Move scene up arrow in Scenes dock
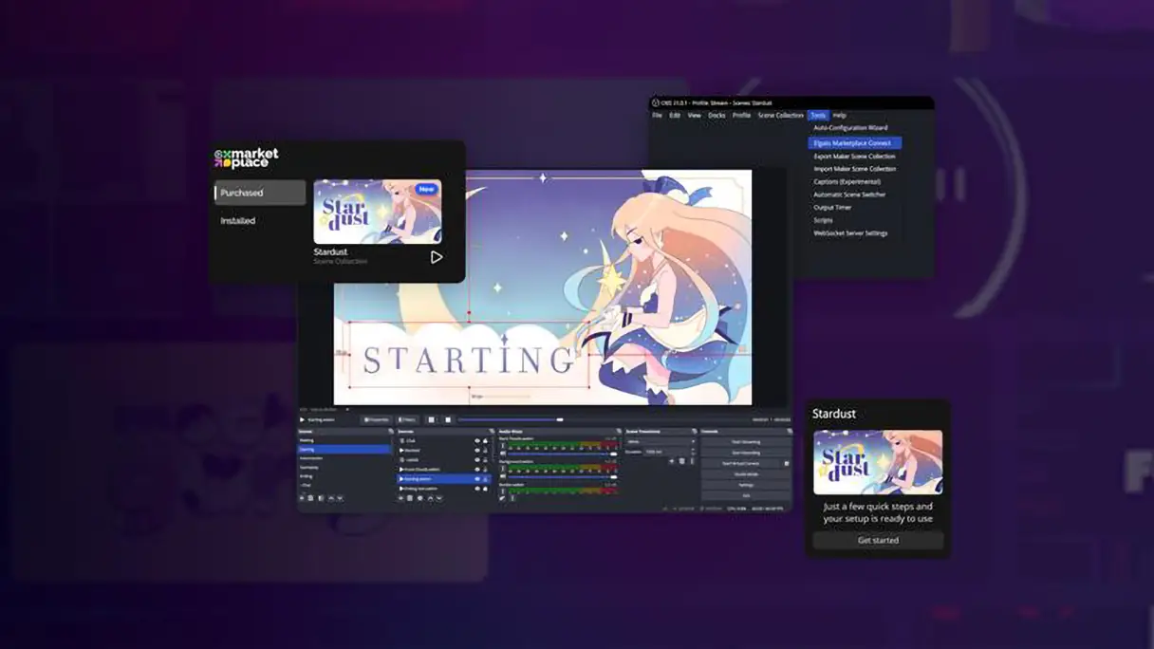The width and height of the screenshot is (1154, 649). [x=331, y=498]
